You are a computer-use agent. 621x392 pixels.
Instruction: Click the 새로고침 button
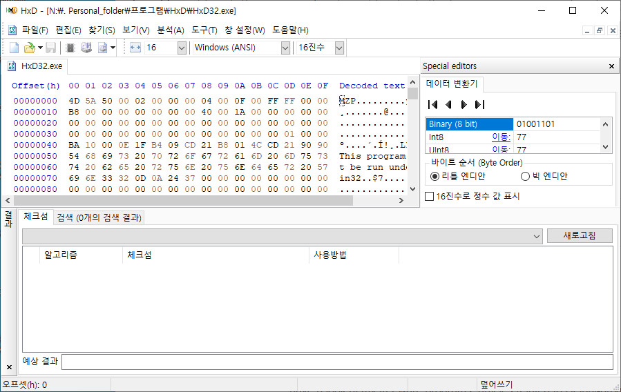pos(580,235)
